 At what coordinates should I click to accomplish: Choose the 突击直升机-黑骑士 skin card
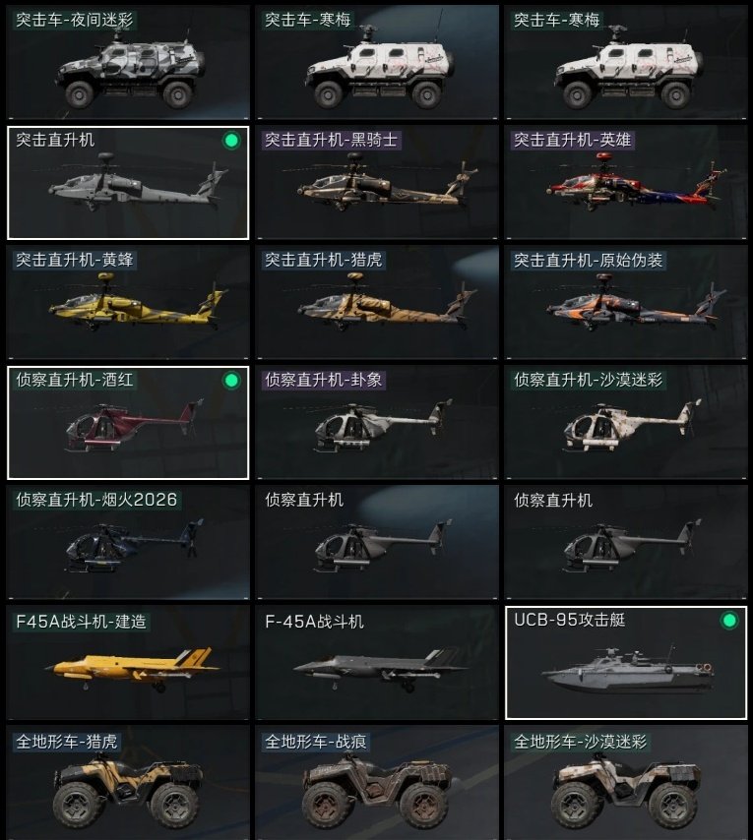[377, 182]
